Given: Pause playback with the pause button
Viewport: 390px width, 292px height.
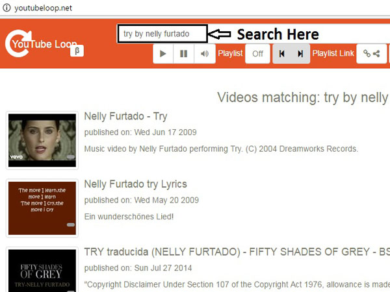Looking at the screenshot, I should [183, 54].
